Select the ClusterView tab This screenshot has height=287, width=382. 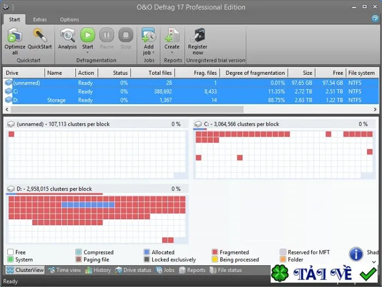point(25,270)
